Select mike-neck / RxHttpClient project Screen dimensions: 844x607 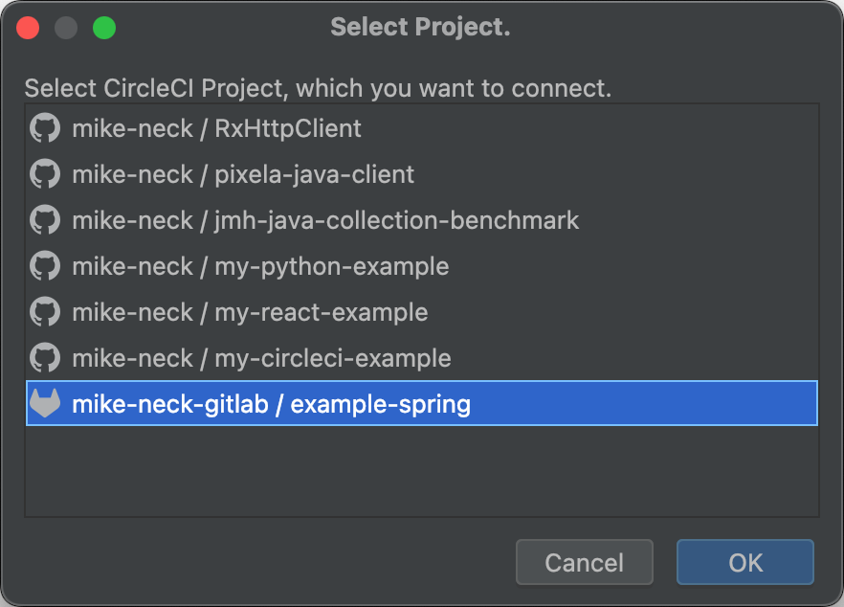pyautogui.click(x=422, y=128)
